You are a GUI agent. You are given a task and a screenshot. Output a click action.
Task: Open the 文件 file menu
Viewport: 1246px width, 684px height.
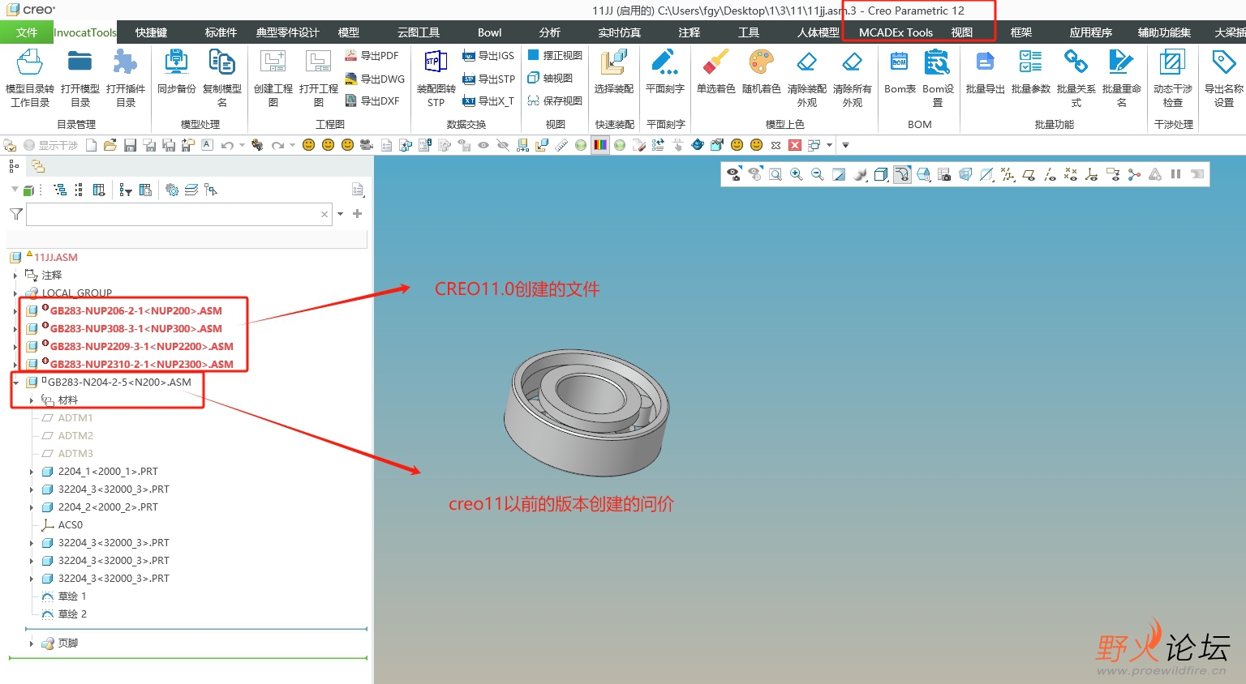(27, 32)
